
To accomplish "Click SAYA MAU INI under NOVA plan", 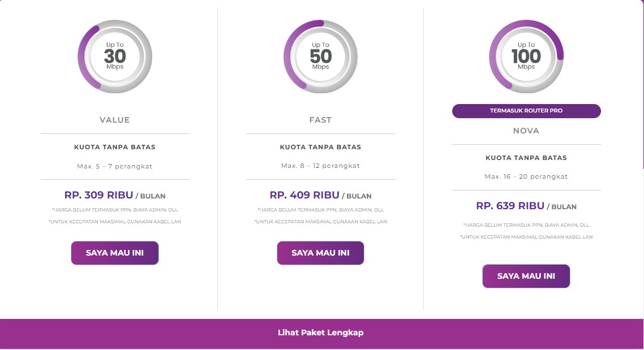I will tap(526, 276).
